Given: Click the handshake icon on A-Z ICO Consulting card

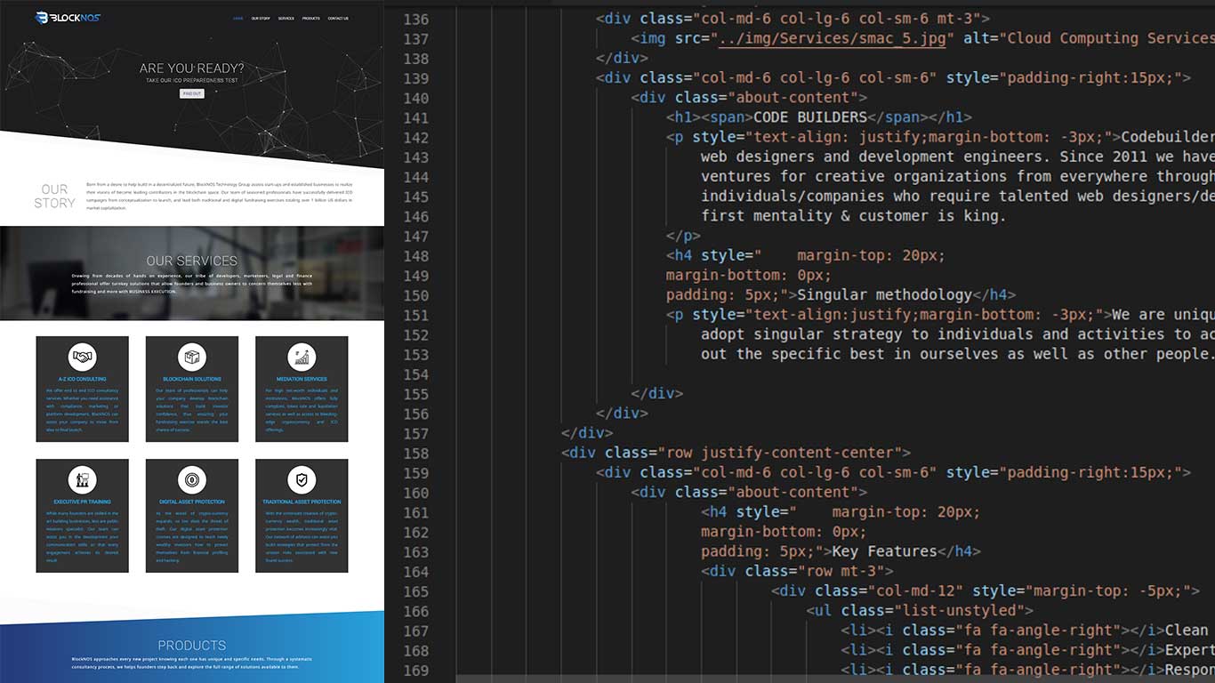Looking at the screenshot, I should (x=82, y=358).
